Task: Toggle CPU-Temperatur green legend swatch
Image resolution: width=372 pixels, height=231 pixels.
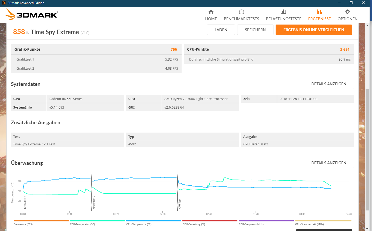Action: (97, 221)
